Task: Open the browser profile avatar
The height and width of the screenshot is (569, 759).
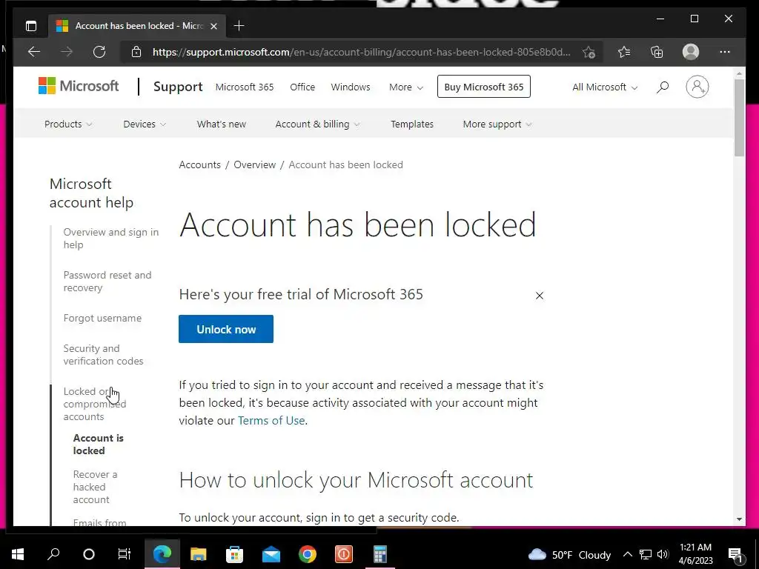Action: 691,52
